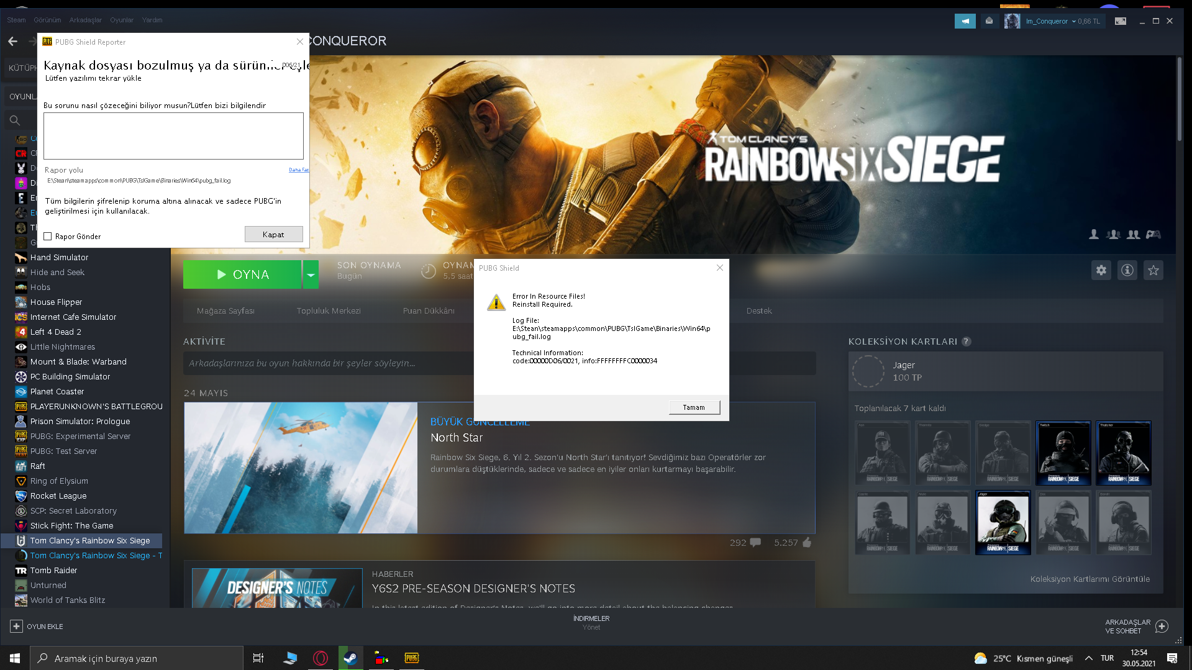
Task: Go to the Mağaza Sayfası tab
Action: tap(225, 311)
